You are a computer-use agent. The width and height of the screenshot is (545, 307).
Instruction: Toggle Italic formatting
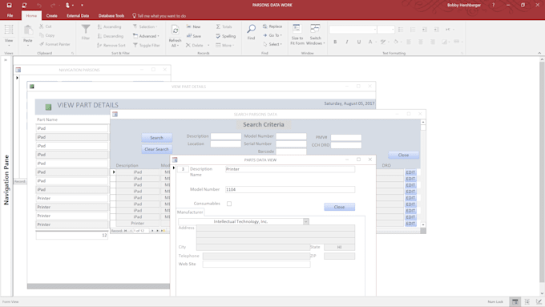(347, 42)
